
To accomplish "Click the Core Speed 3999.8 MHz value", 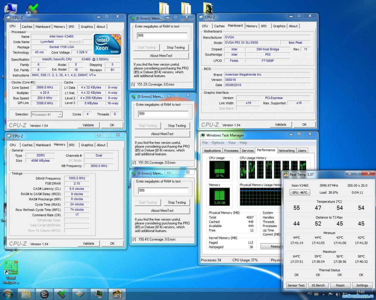I will tap(45, 87).
